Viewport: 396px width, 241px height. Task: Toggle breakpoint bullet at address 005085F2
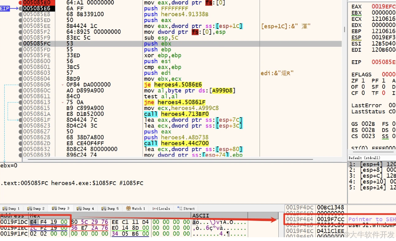coord(20,32)
